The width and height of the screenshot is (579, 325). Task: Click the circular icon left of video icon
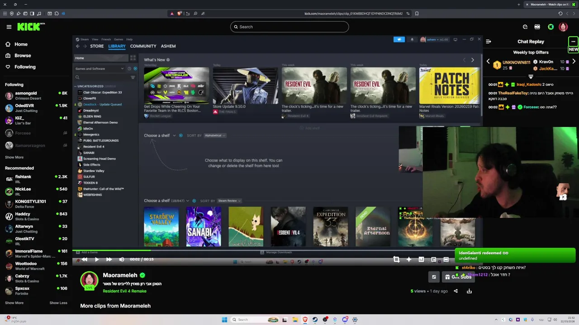(525, 27)
